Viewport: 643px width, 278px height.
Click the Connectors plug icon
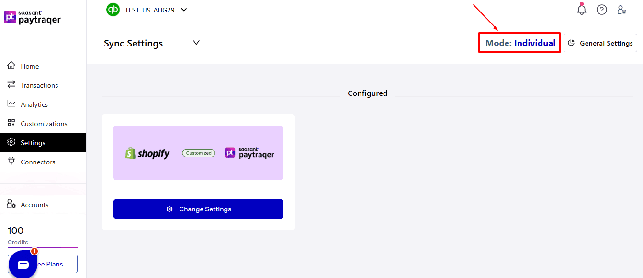(11, 162)
